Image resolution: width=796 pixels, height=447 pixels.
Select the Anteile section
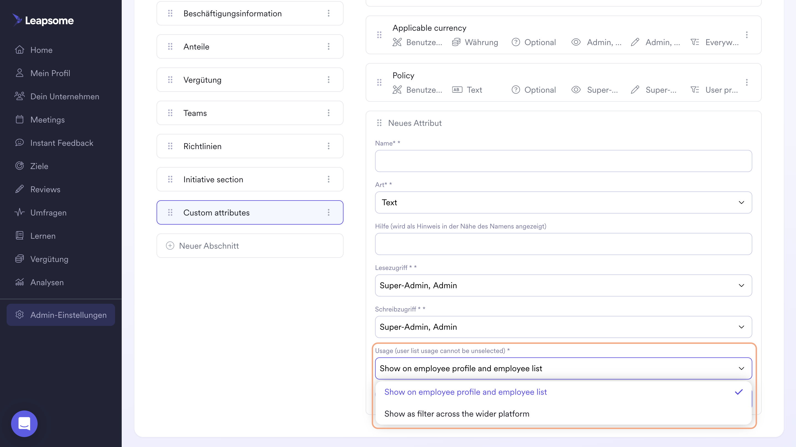[250, 46]
